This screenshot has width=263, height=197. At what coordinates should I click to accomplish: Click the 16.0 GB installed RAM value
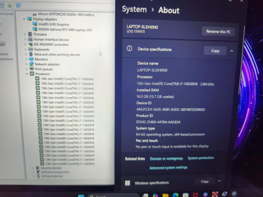[x=155, y=97]
